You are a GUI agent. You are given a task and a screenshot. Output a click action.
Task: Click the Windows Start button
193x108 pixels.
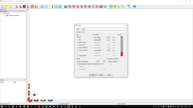(x=2, y=106)
